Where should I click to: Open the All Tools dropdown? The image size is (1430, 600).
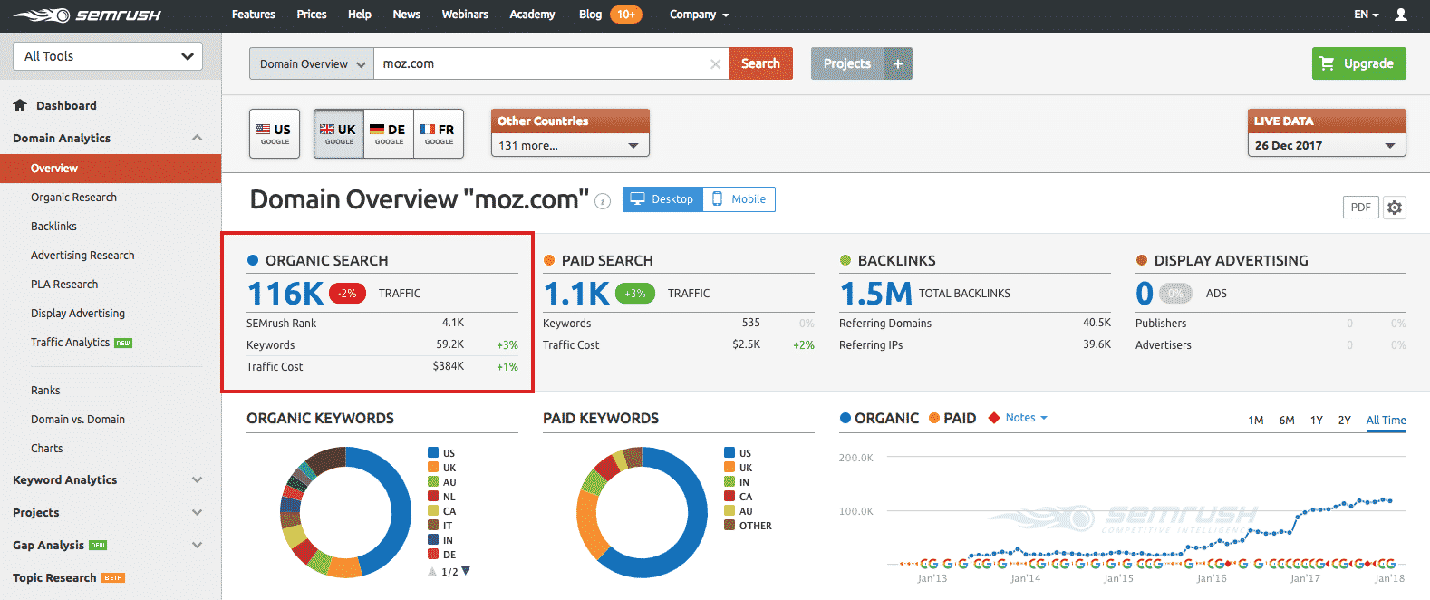pos(108,56)
